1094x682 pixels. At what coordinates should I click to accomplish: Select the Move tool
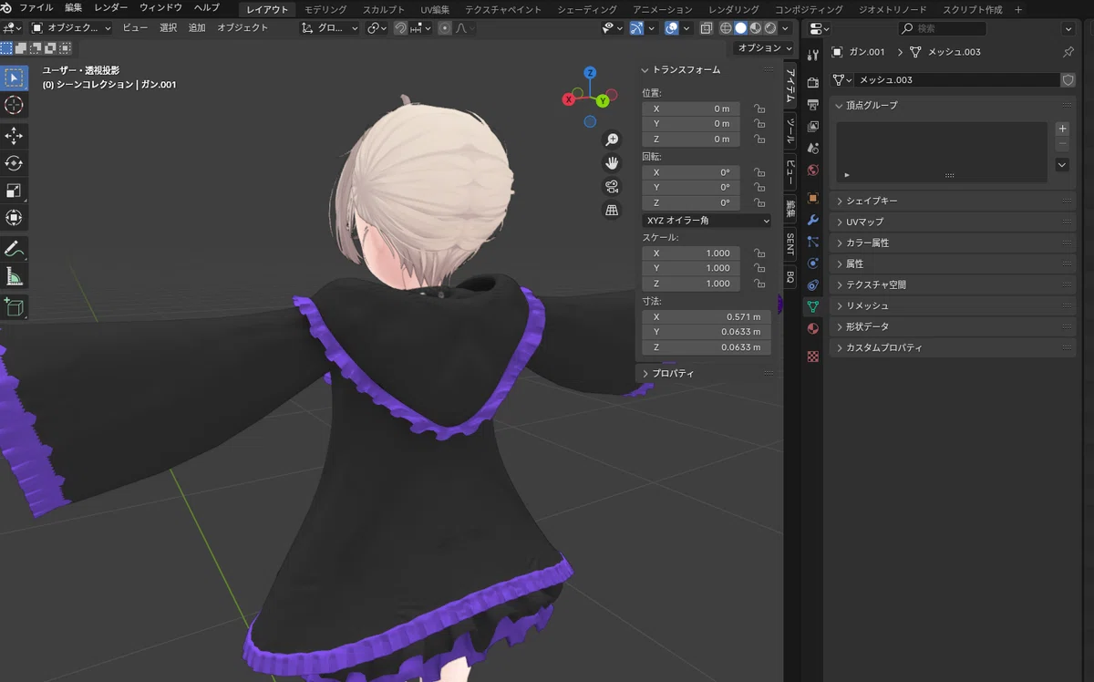coord(14,136)
